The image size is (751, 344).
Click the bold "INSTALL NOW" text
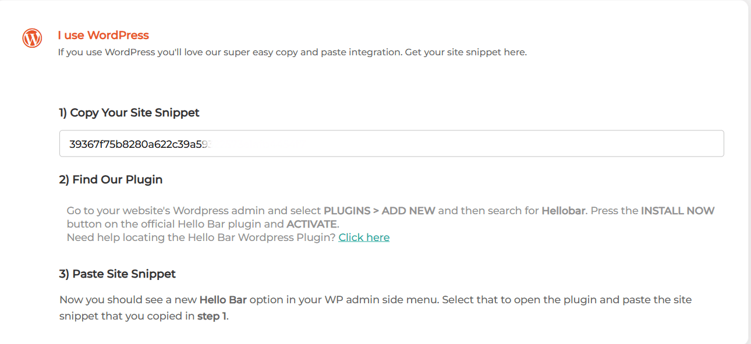click(x=678, y=211)
